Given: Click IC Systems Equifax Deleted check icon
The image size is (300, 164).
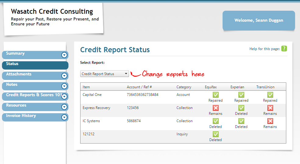Looking at the screenshot, I should coord(216,121).
